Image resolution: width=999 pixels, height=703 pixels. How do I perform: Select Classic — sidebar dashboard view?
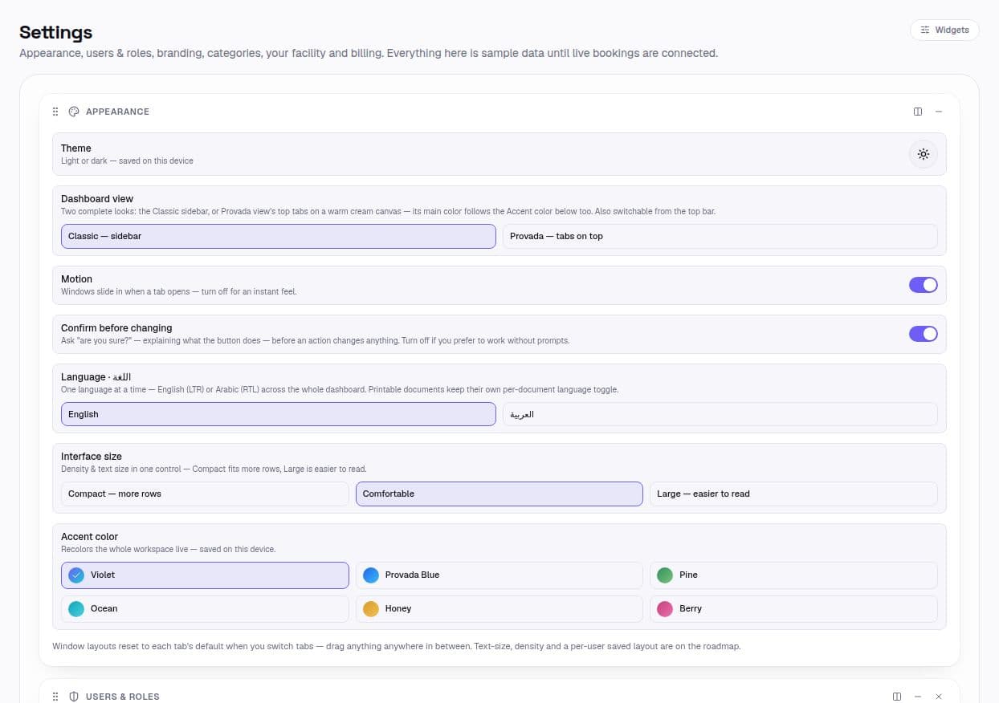point(279,236)
